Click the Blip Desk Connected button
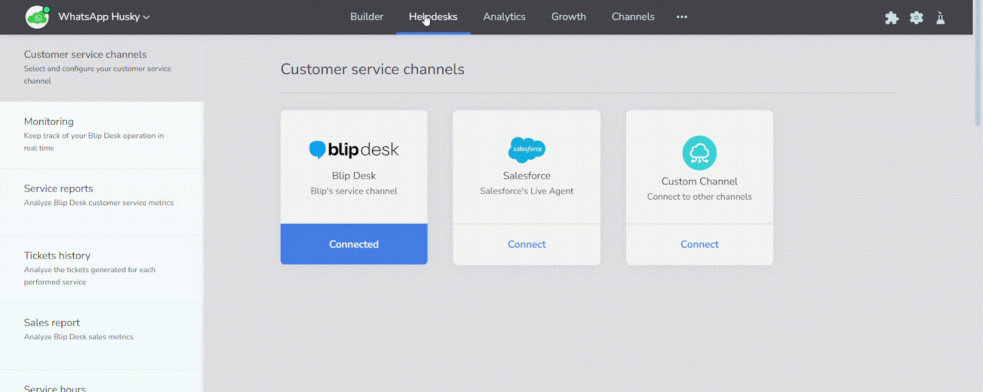The image size is (983, 392). (354, 244)
